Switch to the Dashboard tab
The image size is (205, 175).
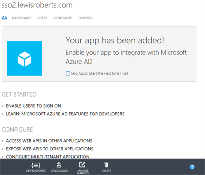21,18
